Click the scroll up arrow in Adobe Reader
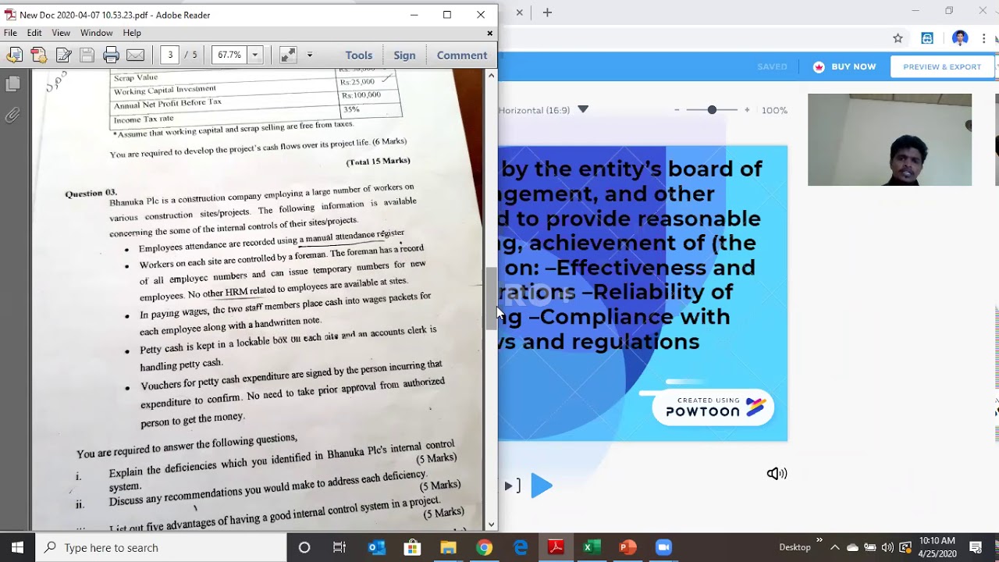Screen dimensions: 999x562 tap(491, 76)
